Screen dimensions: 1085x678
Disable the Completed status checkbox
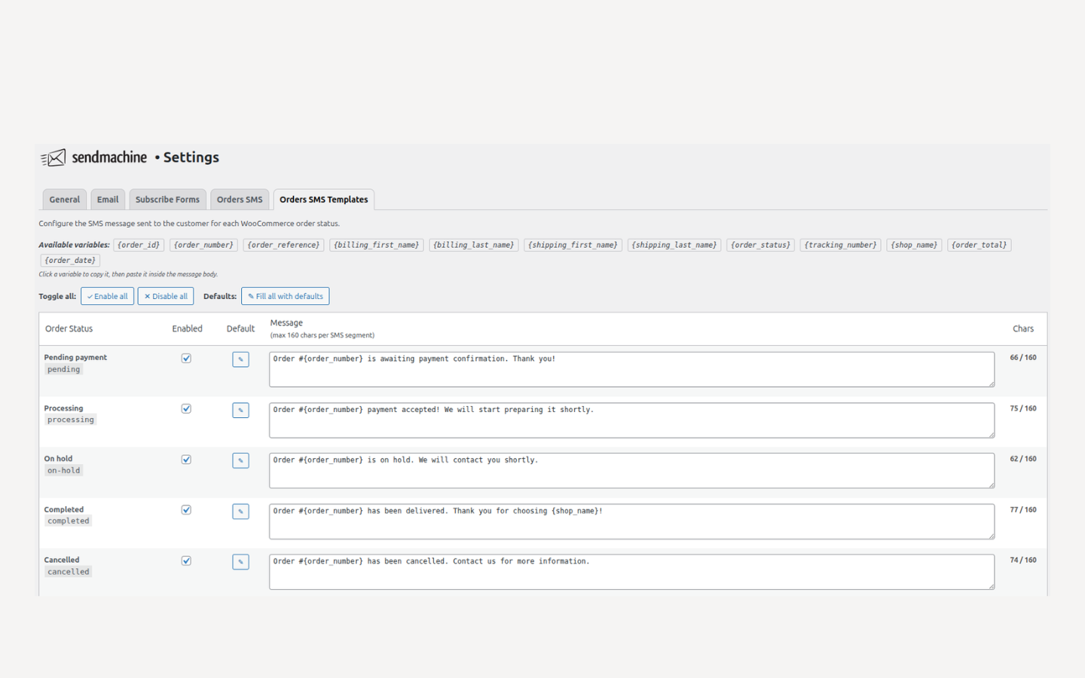click(186, 510)
